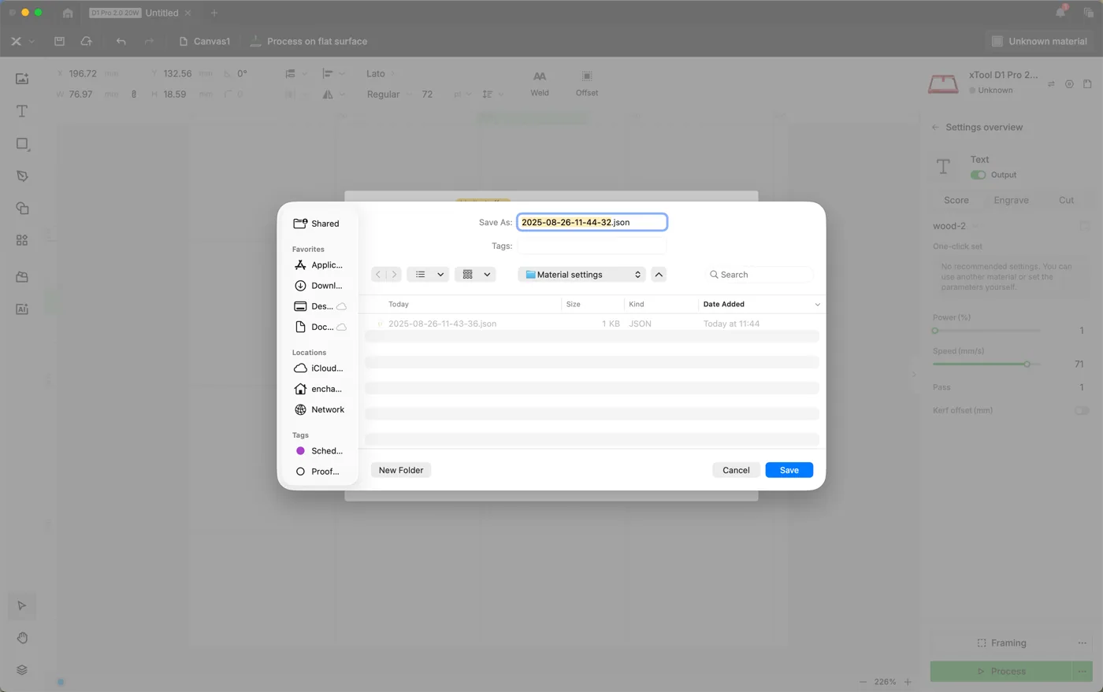Adjust the Speed slider handle
Image resolution: width=1103 pixels, height=692 pixels.
point(1027,364)
